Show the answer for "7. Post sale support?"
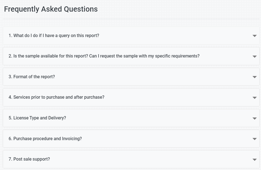The width and height of the screenshot is (261, 170). (29, 159)
